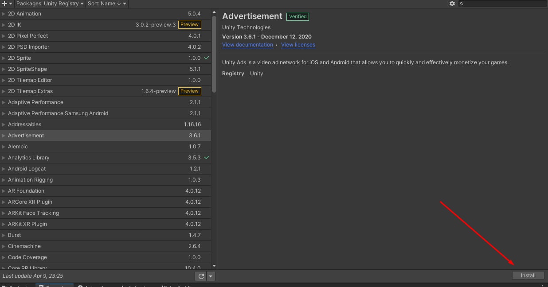Open the Packages: Unity Registry dropdown
Viewport: 548px width, 287px height.
pyautogui.click(x=50, y=4)
